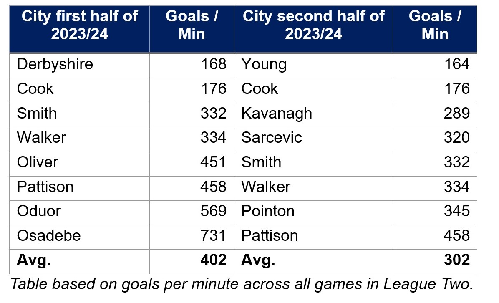Click the Pointon cell
This screenshot has height=303, width=499.
tap(268, 211)
